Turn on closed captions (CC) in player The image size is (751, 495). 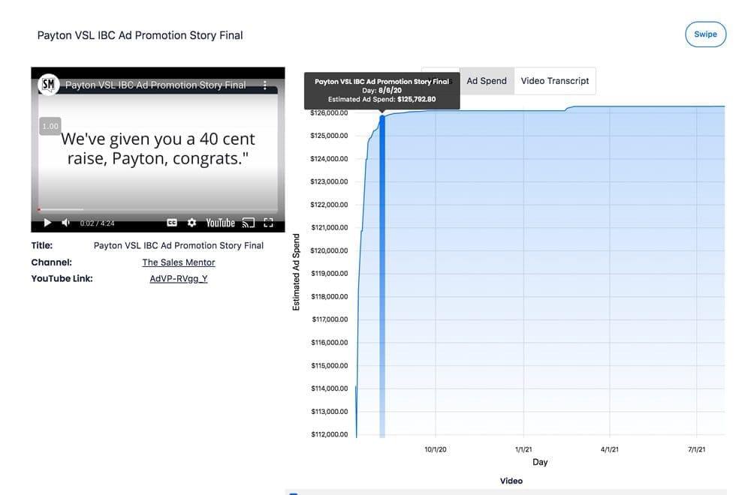click(x=172, y=223)
